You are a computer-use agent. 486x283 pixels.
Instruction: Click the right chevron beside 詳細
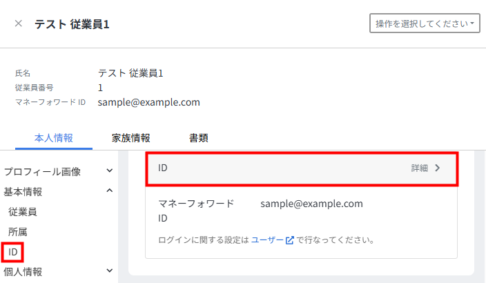438,168
